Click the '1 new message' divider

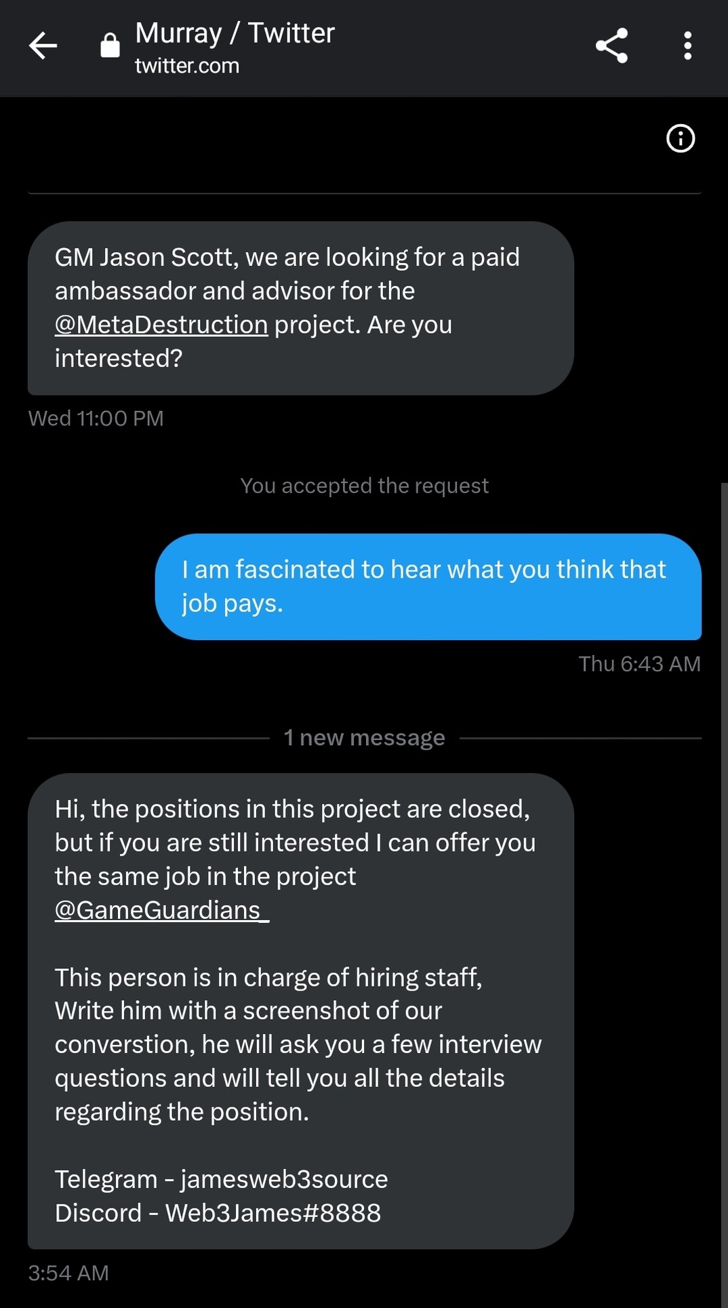(x=364, y=738)
